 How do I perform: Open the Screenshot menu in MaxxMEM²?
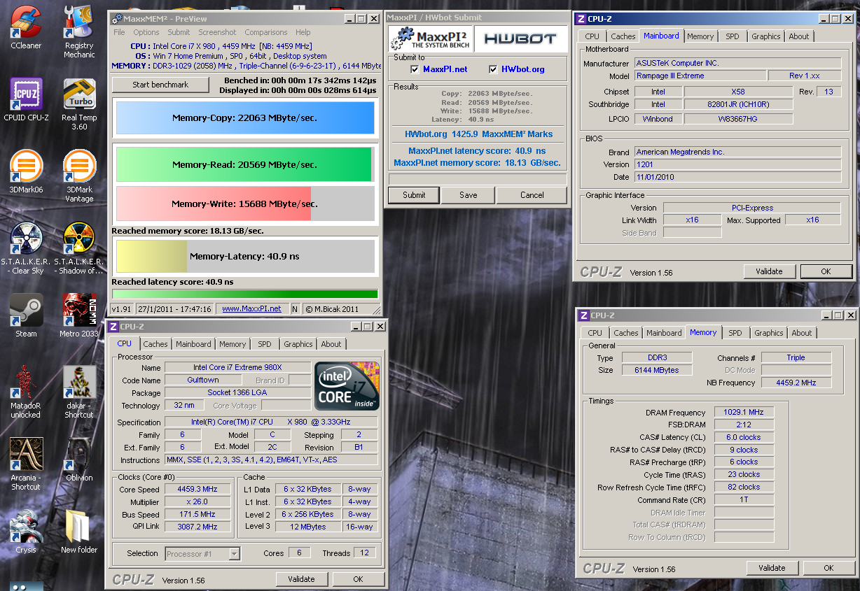pyautogui.click(x=217, y=32)
